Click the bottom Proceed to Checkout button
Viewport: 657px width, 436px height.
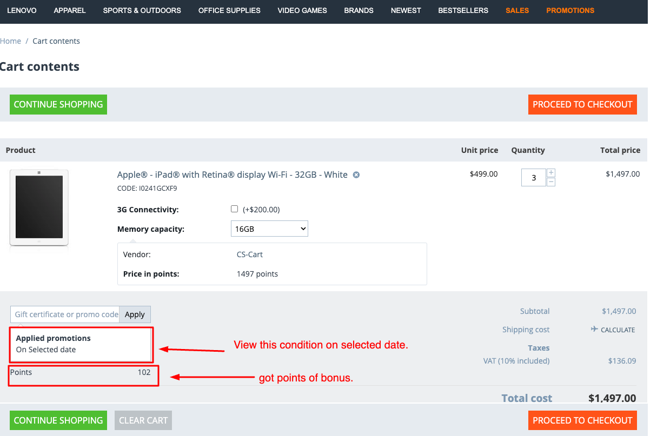(582, 420)
